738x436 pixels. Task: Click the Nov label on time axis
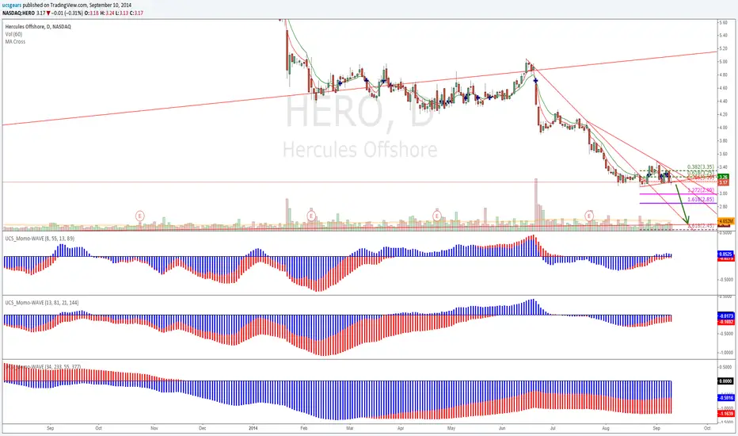coord(154,428)
